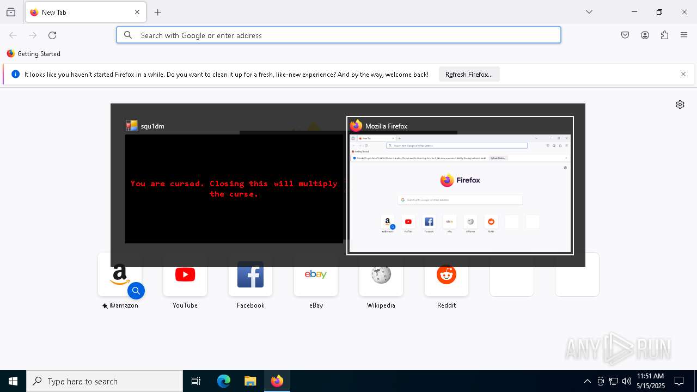The height and width of the screenshot is (392, 697).
Task: Open the Wikipedia shortcut tile
Action: coord(381,274)
